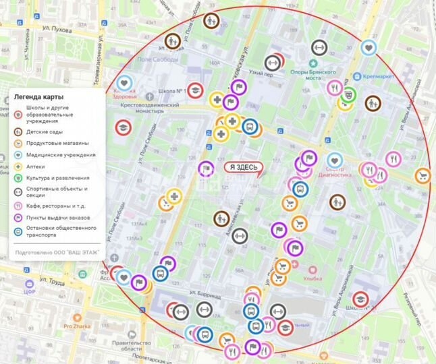Select the sports marker near Узкий пер.
Image resolution: width=436 pixels, height=364 pixels.
tap(273, 63)
